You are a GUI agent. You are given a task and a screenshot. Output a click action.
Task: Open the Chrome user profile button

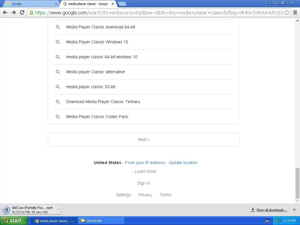pyautogui.click(x=266, y=2)
